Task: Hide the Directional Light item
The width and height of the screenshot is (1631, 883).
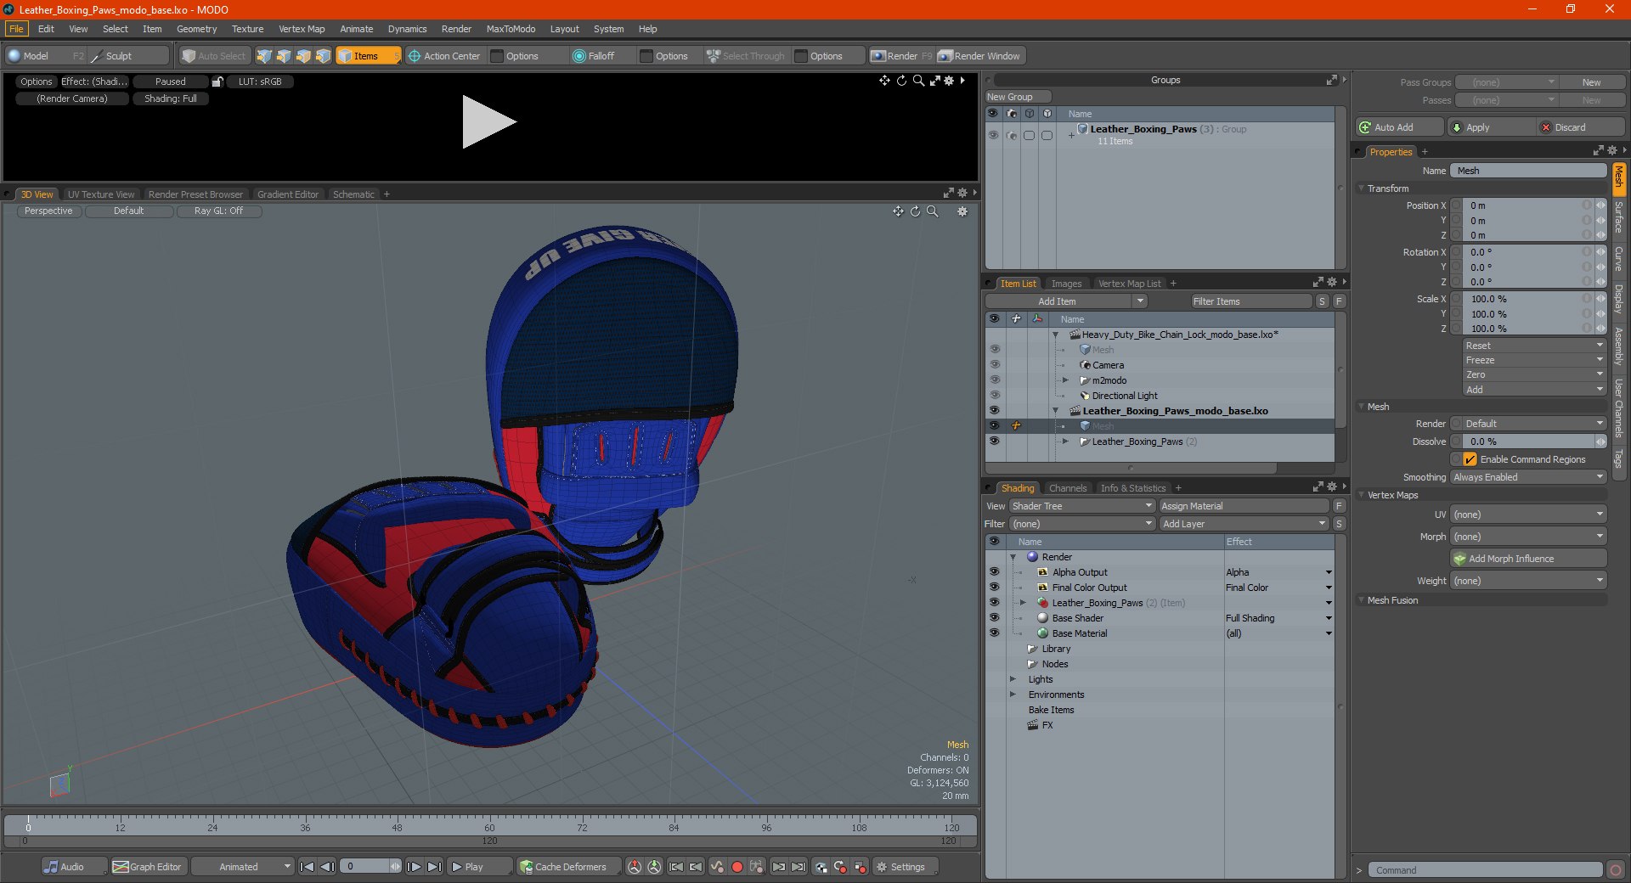Action: pos(994,396)
